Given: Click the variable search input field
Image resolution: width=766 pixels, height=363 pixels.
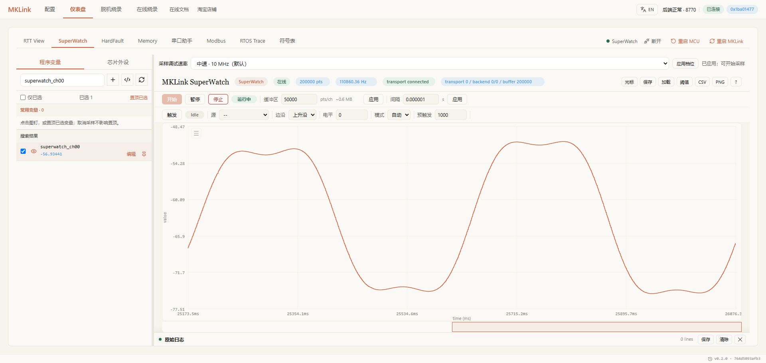Looking at the screenshot, I should [x=62, y=80].
